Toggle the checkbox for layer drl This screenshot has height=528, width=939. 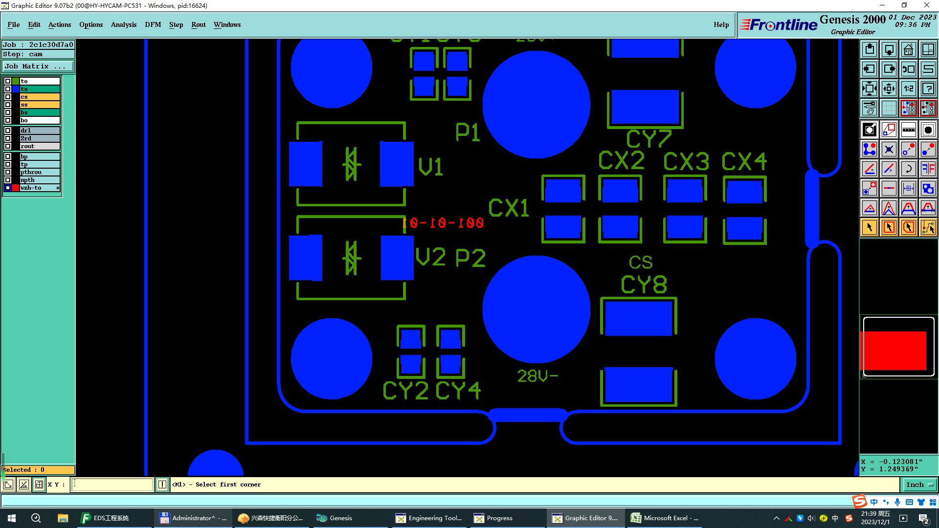pyautogui.click(x=8, y=131)
